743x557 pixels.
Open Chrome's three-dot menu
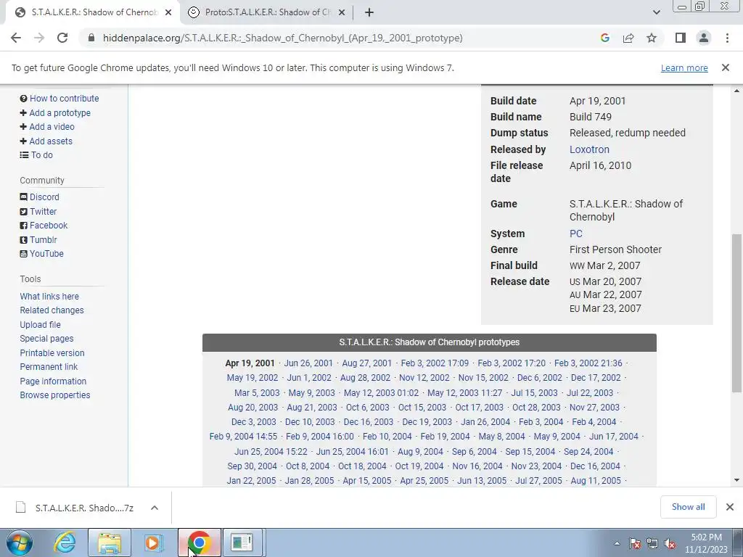[727, 38]
